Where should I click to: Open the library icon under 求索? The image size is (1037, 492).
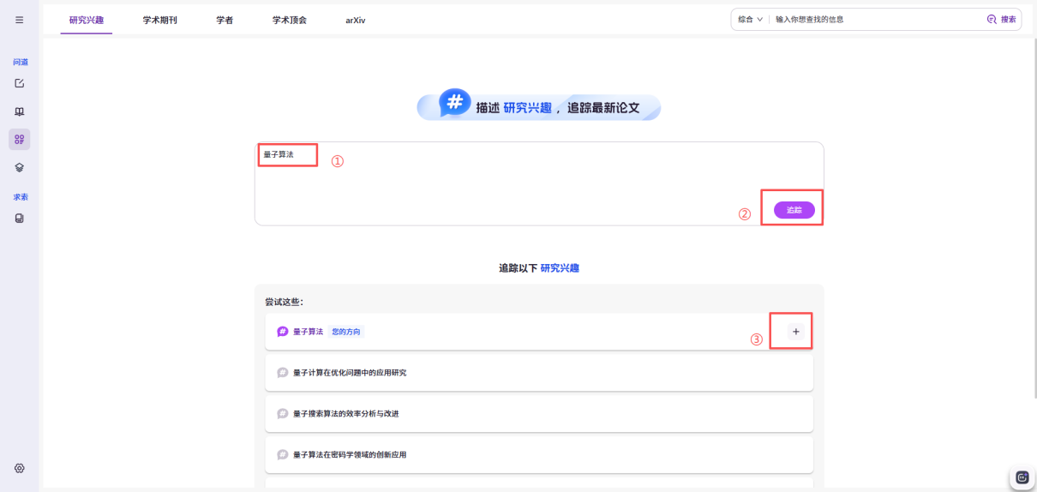20,219
